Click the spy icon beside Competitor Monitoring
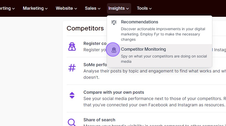 [114, 50]
